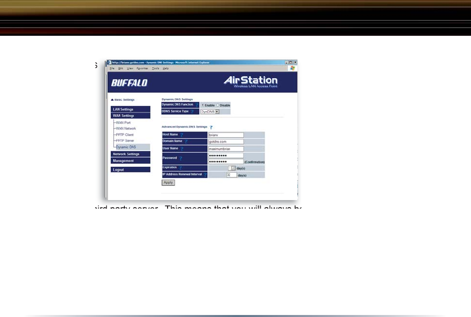Click the first Password field

point(226,156)
